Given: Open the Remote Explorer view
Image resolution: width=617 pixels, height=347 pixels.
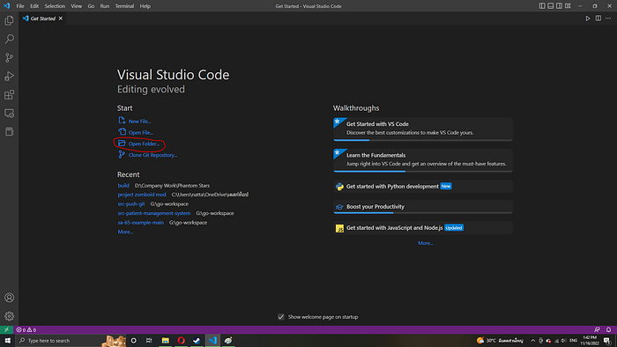Looking at the screenshot, I should pyautogui.click(x=9, y=114).
